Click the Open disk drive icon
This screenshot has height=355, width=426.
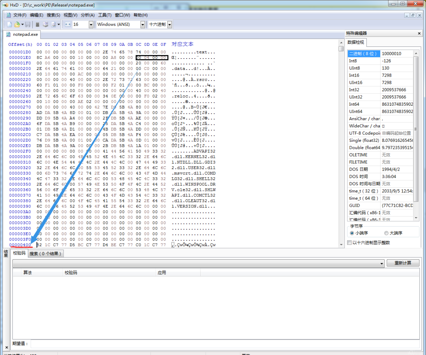click(x=45, y=24)
